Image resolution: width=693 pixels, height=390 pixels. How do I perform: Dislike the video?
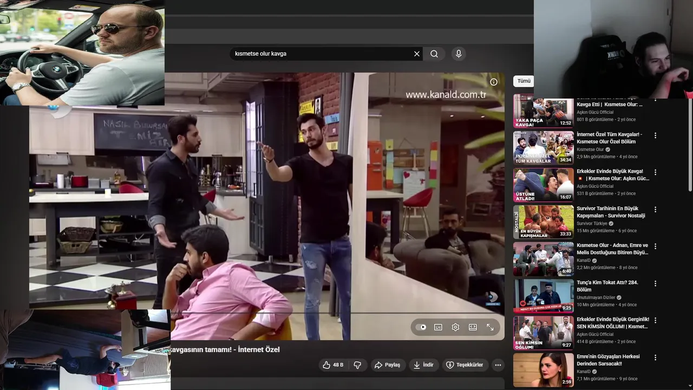tap(357, 365)
